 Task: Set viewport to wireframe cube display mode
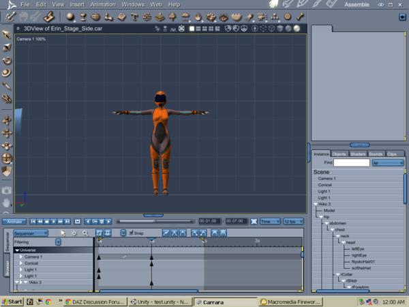tap(271, 29)
